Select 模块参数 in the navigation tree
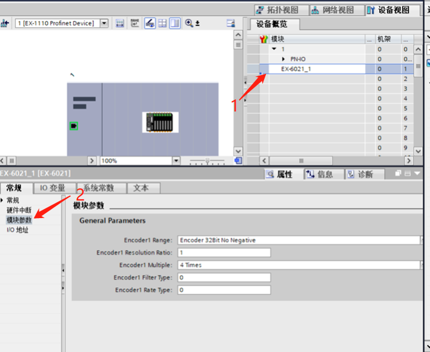 tap(19, 220)
